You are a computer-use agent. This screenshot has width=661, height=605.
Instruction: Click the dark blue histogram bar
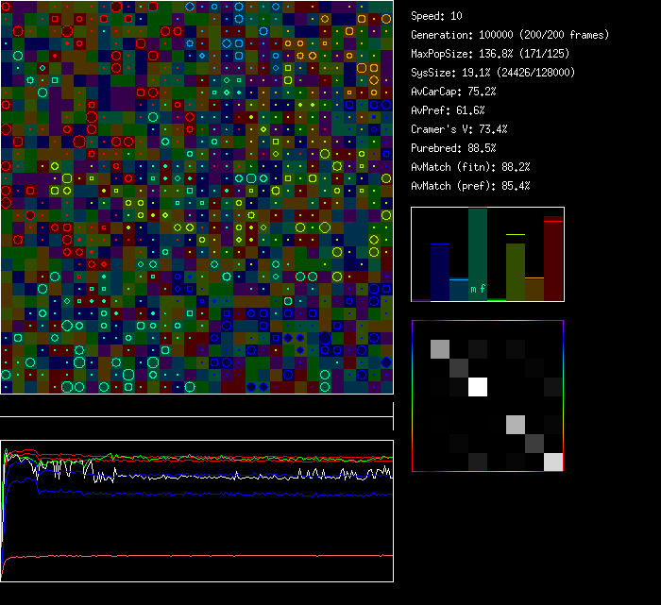(x=439, y=272)
